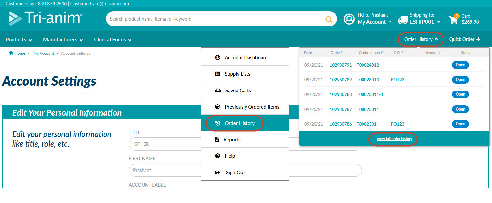Click Open status for order 102980786
Image resolution: width=492 pixels, height=203 pixels.
click(460, 124)
